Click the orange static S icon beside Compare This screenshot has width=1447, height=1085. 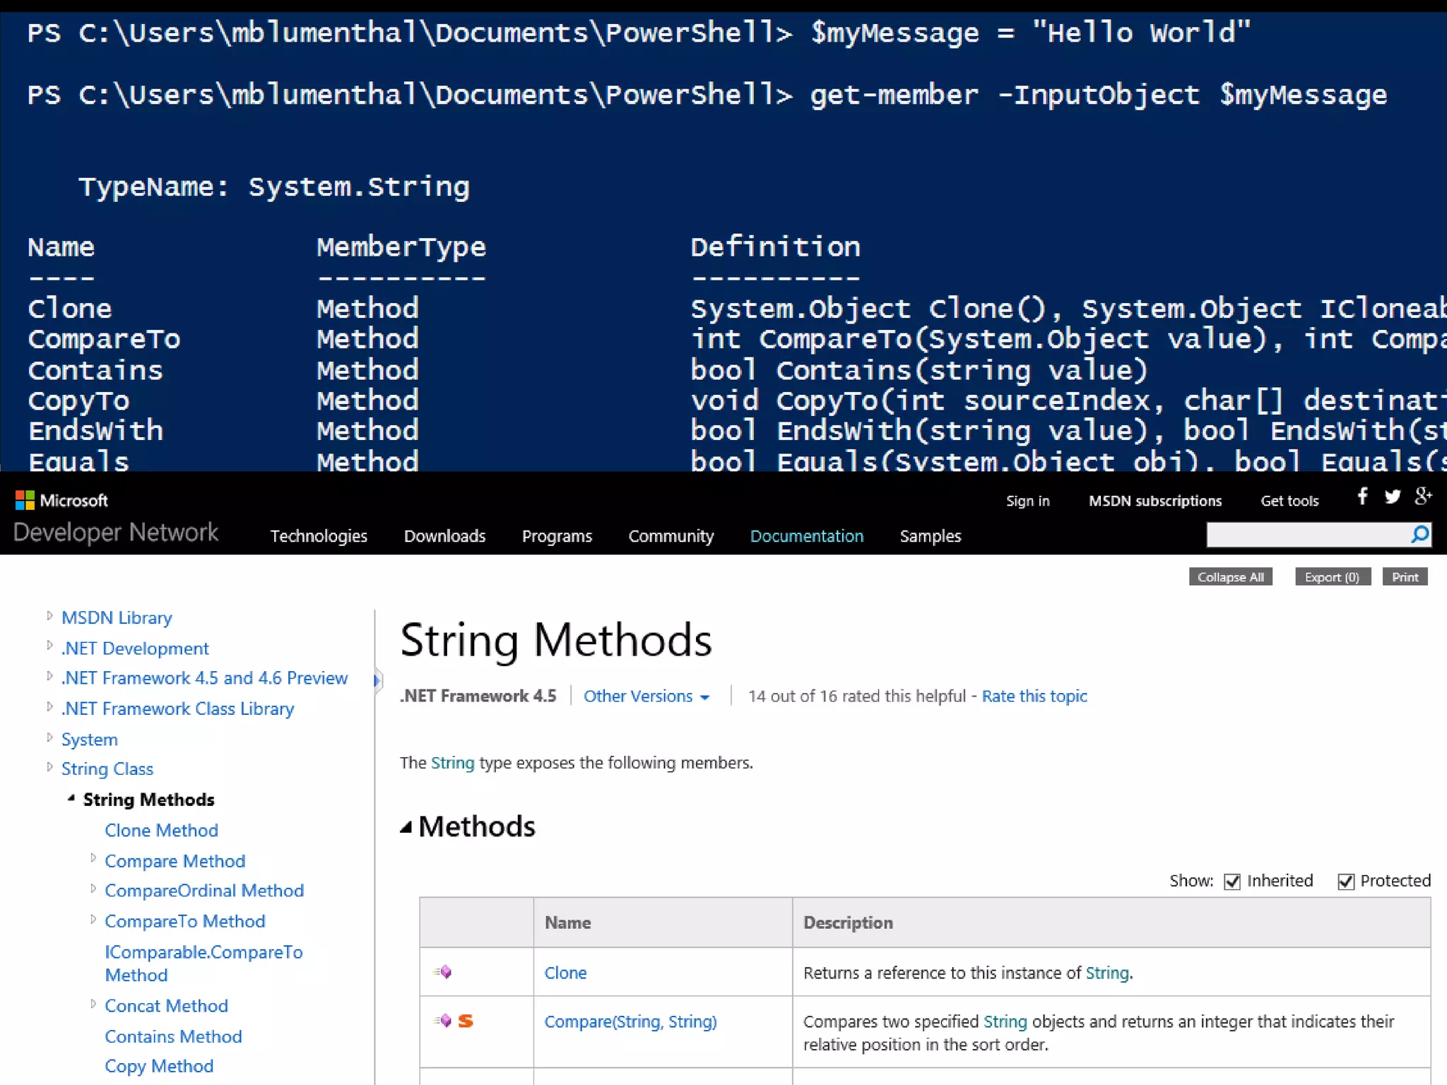[466, 1021]
